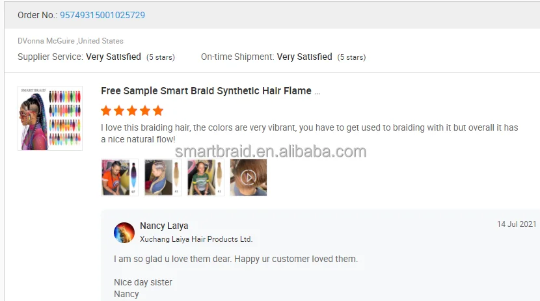Click the Supplier Service Very Satisfied rating

click(113, 57)
